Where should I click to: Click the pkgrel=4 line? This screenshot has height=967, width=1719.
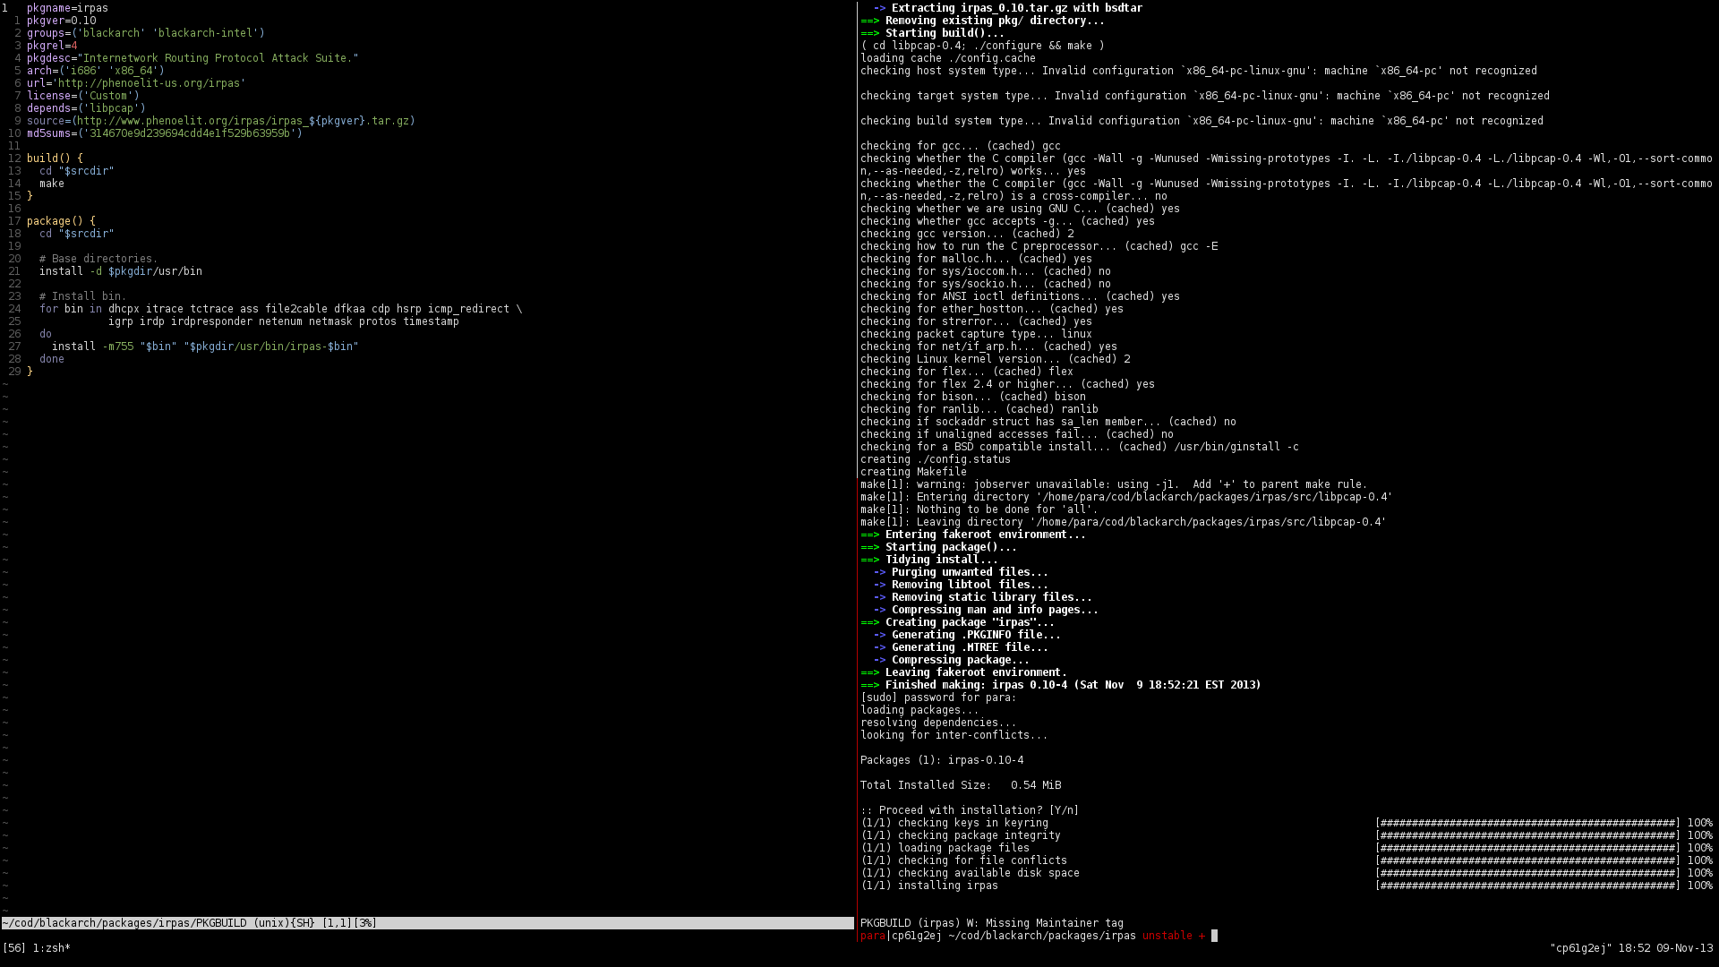52,46
